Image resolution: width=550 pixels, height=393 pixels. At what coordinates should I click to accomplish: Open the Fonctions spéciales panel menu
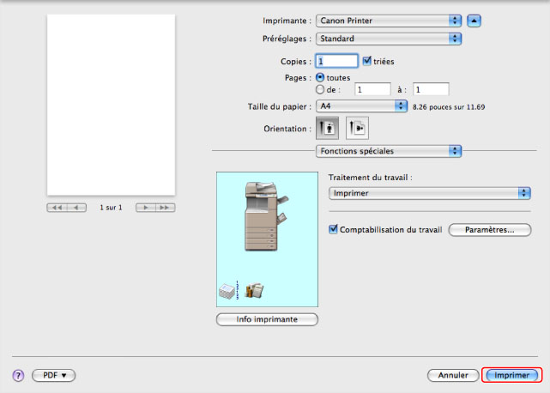[388, 151]
